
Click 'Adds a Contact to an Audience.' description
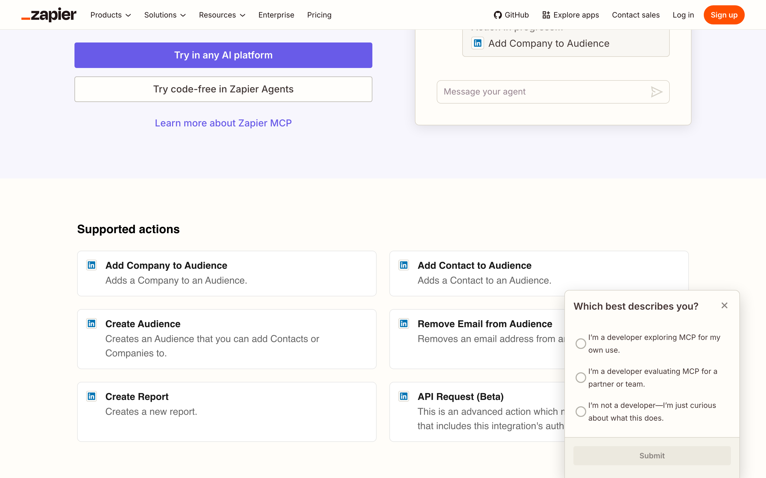tap(484, 280)
